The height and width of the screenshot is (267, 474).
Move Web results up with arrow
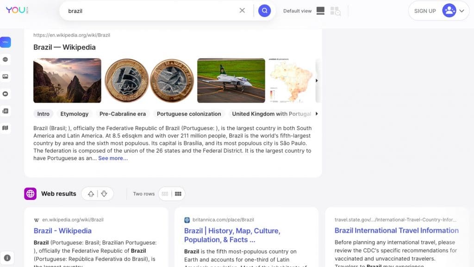pyautogui.click(x=91, y=194)
